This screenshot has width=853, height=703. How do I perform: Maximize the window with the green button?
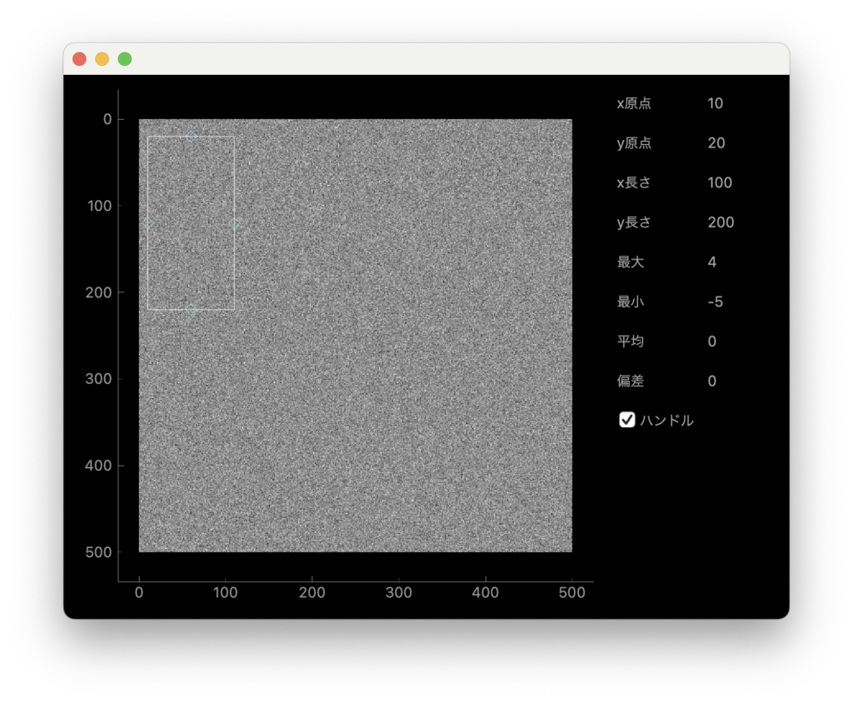125,59
